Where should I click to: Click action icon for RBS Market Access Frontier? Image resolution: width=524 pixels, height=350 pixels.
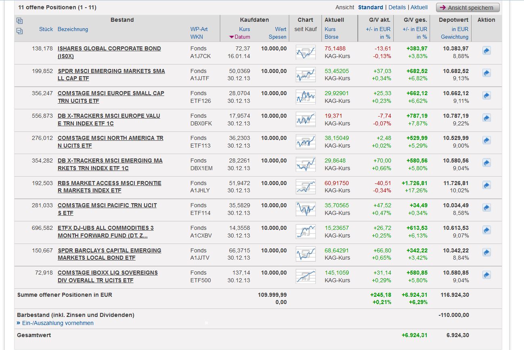[x=486, y=185]
